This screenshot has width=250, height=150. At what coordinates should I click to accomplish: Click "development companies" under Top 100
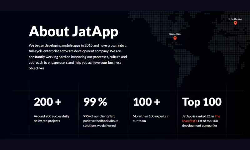[x=199, y=126]
